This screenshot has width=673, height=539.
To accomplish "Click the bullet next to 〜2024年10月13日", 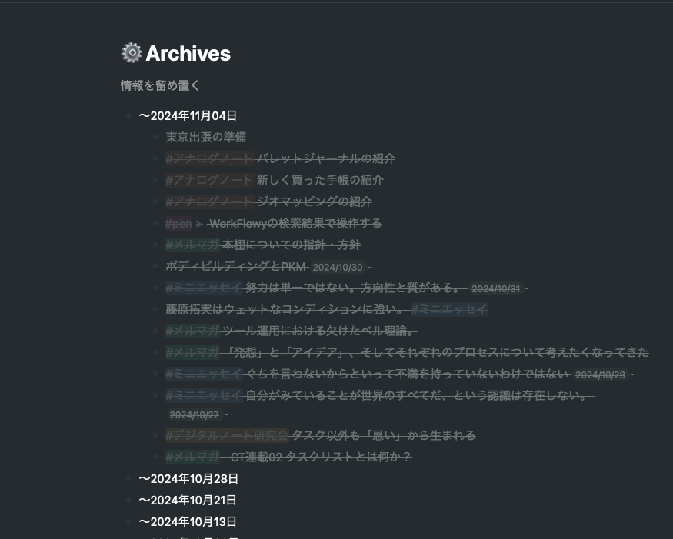I will click(128, 521).
